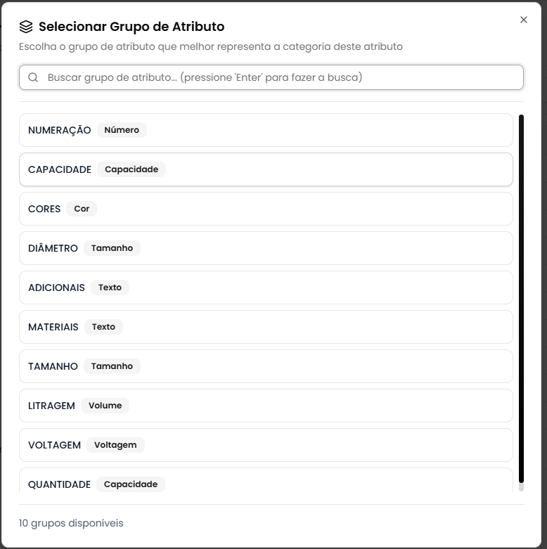Close the Selecionar Grupo de Atributo dialog

523,20
